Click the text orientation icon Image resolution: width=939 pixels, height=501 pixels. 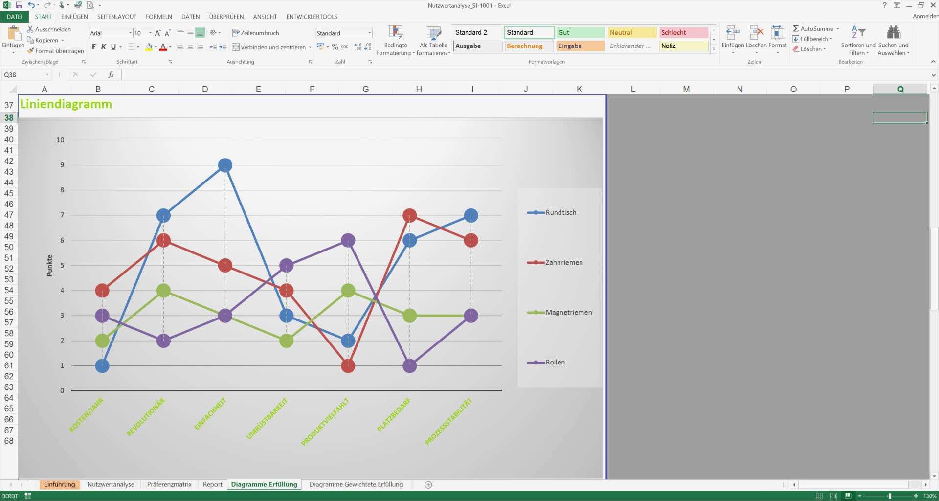coord(213,33)
